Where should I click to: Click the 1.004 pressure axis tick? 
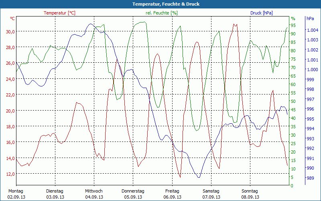click(x=312, y=30)
